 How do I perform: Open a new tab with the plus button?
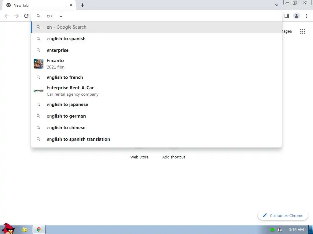83,5
